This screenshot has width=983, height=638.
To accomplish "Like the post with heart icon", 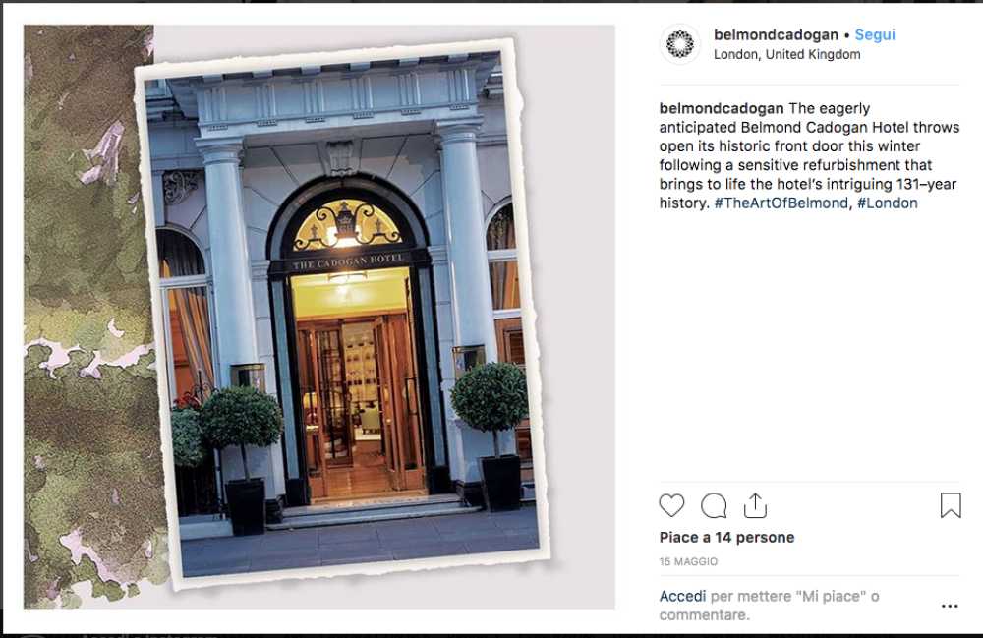I will 671,505.
